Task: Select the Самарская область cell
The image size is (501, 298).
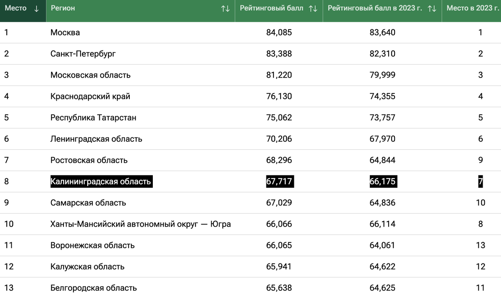Action: tap(88, 203)
